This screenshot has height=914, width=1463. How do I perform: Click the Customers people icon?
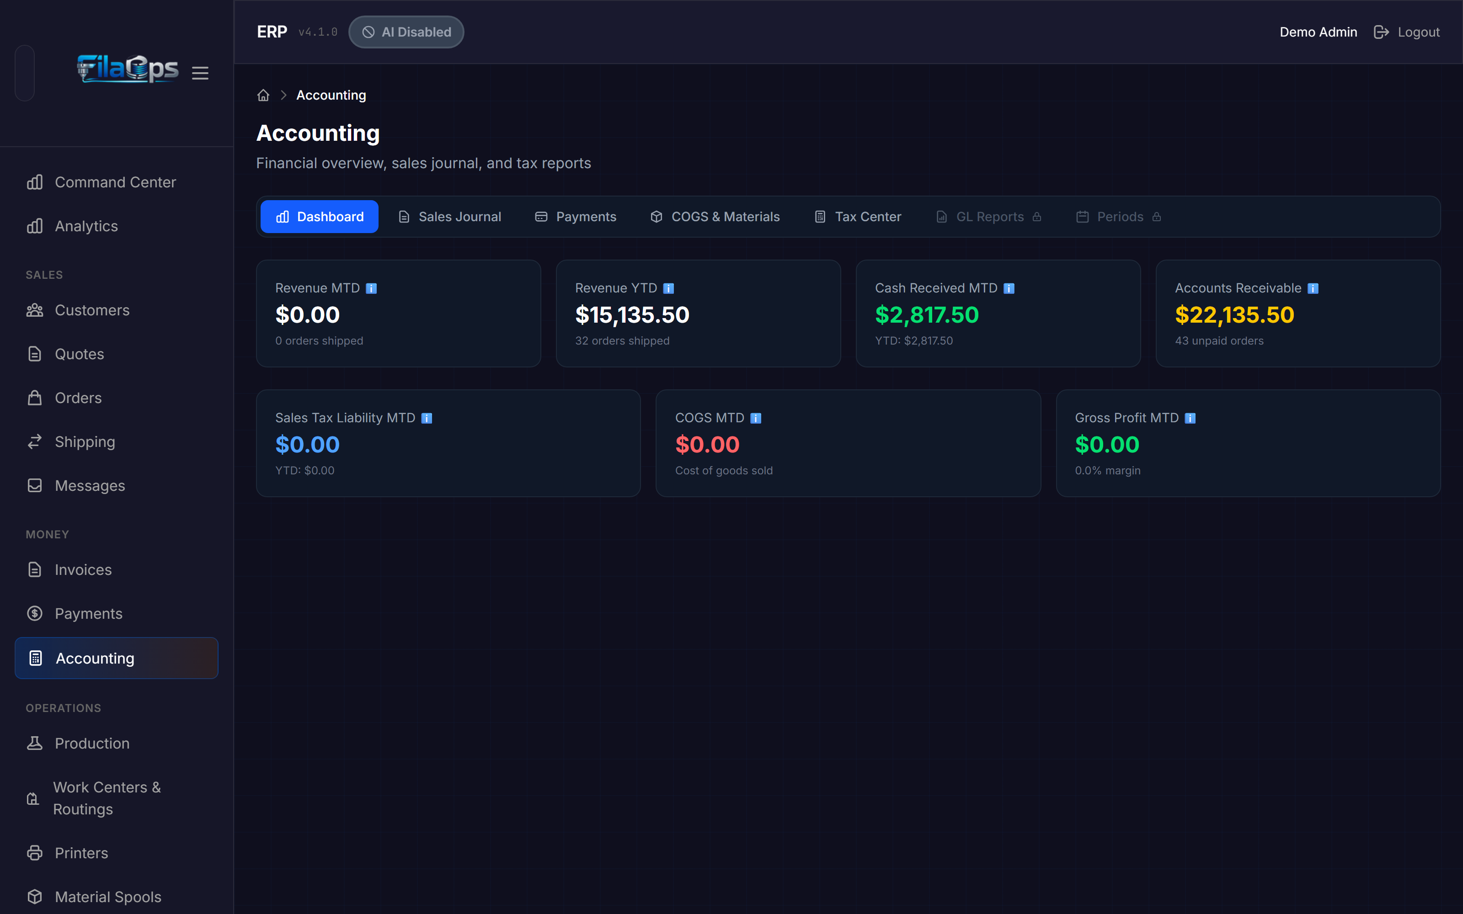pos(35,310)
